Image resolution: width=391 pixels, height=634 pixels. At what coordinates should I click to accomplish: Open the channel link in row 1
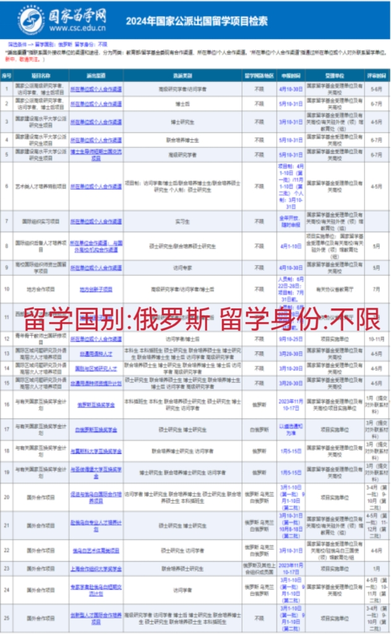[x=96, y=89]
